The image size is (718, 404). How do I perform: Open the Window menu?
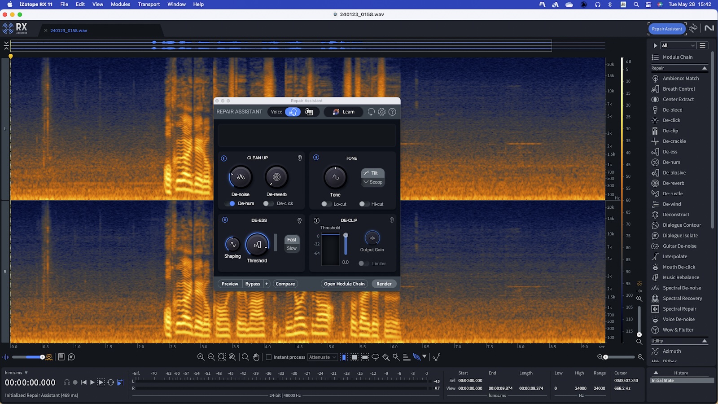click(x=176, y=4)
